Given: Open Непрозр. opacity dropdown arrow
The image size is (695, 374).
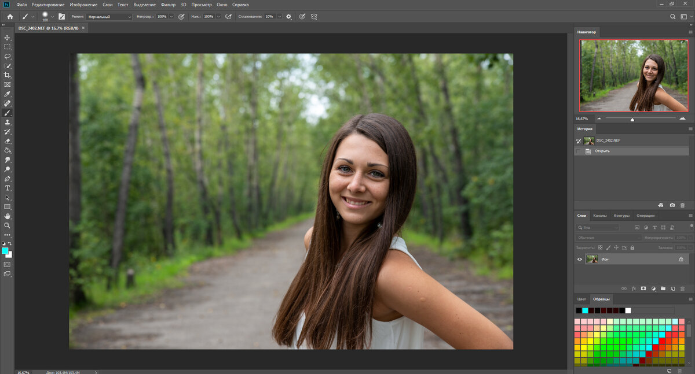Looking at the screenshot, I should [171, 17].
